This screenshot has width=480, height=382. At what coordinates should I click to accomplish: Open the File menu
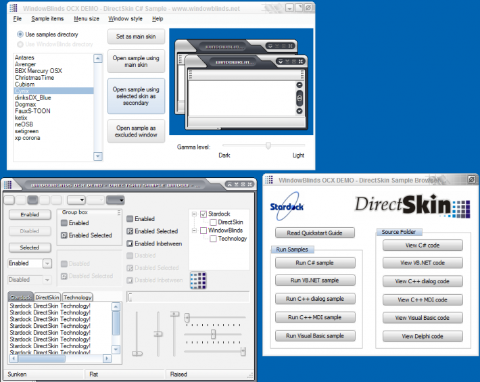[17, 19]
